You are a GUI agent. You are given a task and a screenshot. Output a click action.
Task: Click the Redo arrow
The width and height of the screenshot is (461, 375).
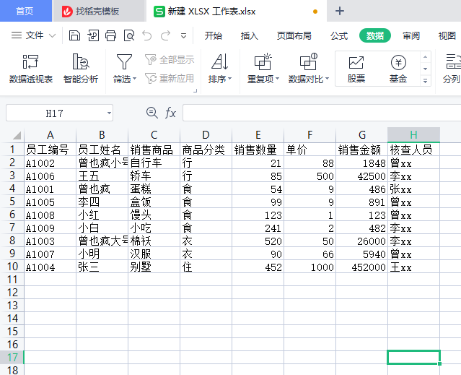(165, 35)
